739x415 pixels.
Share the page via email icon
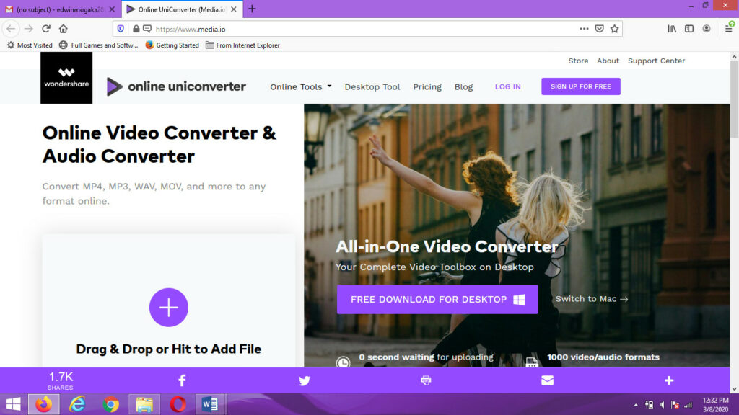[547, 380]
